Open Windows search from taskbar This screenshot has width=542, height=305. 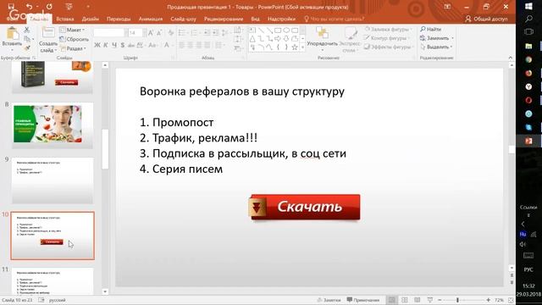(x=528, y=19)
